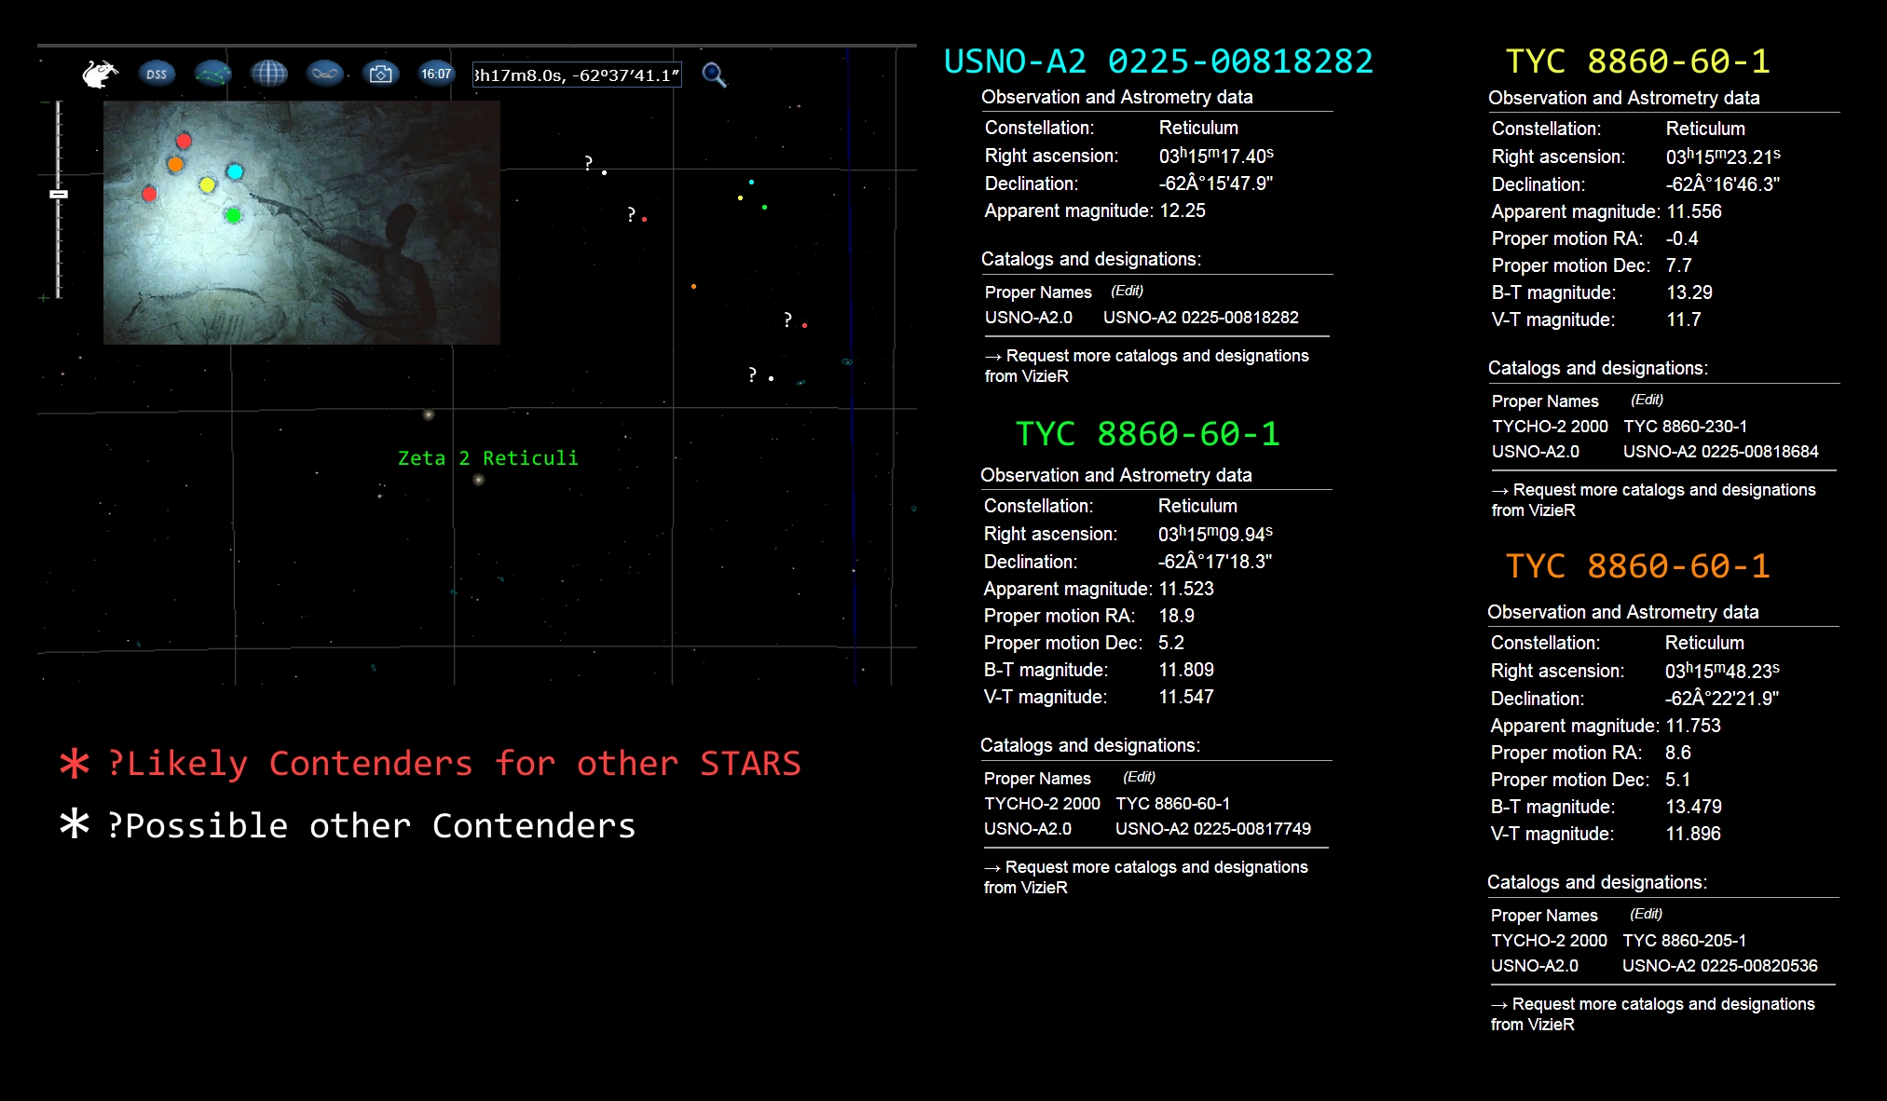Click the link chain icon button
The height and width of the screenshot is (1101, 1887).
pyautogui.click(x=324, y=74)
